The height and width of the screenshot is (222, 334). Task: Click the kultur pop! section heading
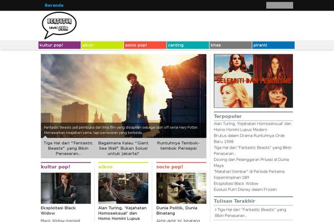(x=55, y=167)
